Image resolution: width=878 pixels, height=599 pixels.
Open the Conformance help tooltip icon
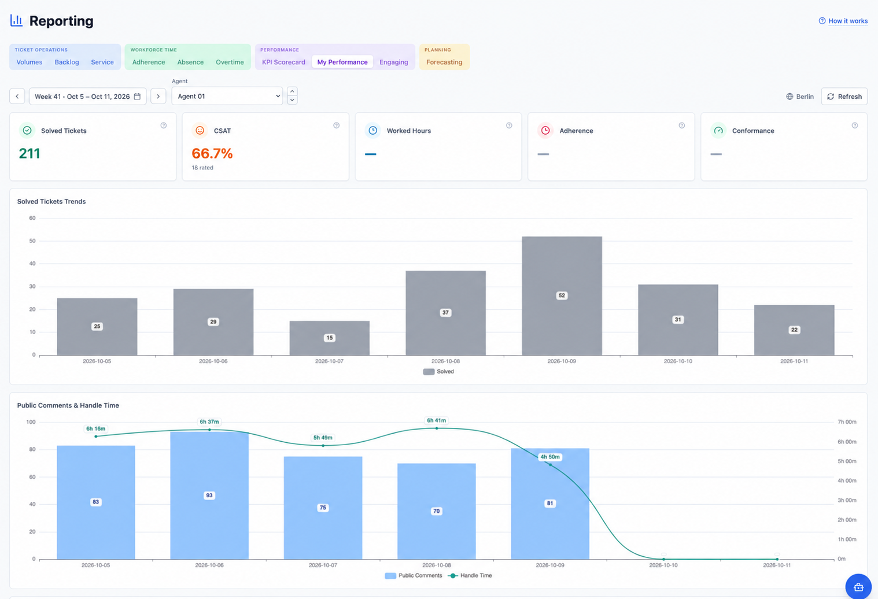(855, 125)
